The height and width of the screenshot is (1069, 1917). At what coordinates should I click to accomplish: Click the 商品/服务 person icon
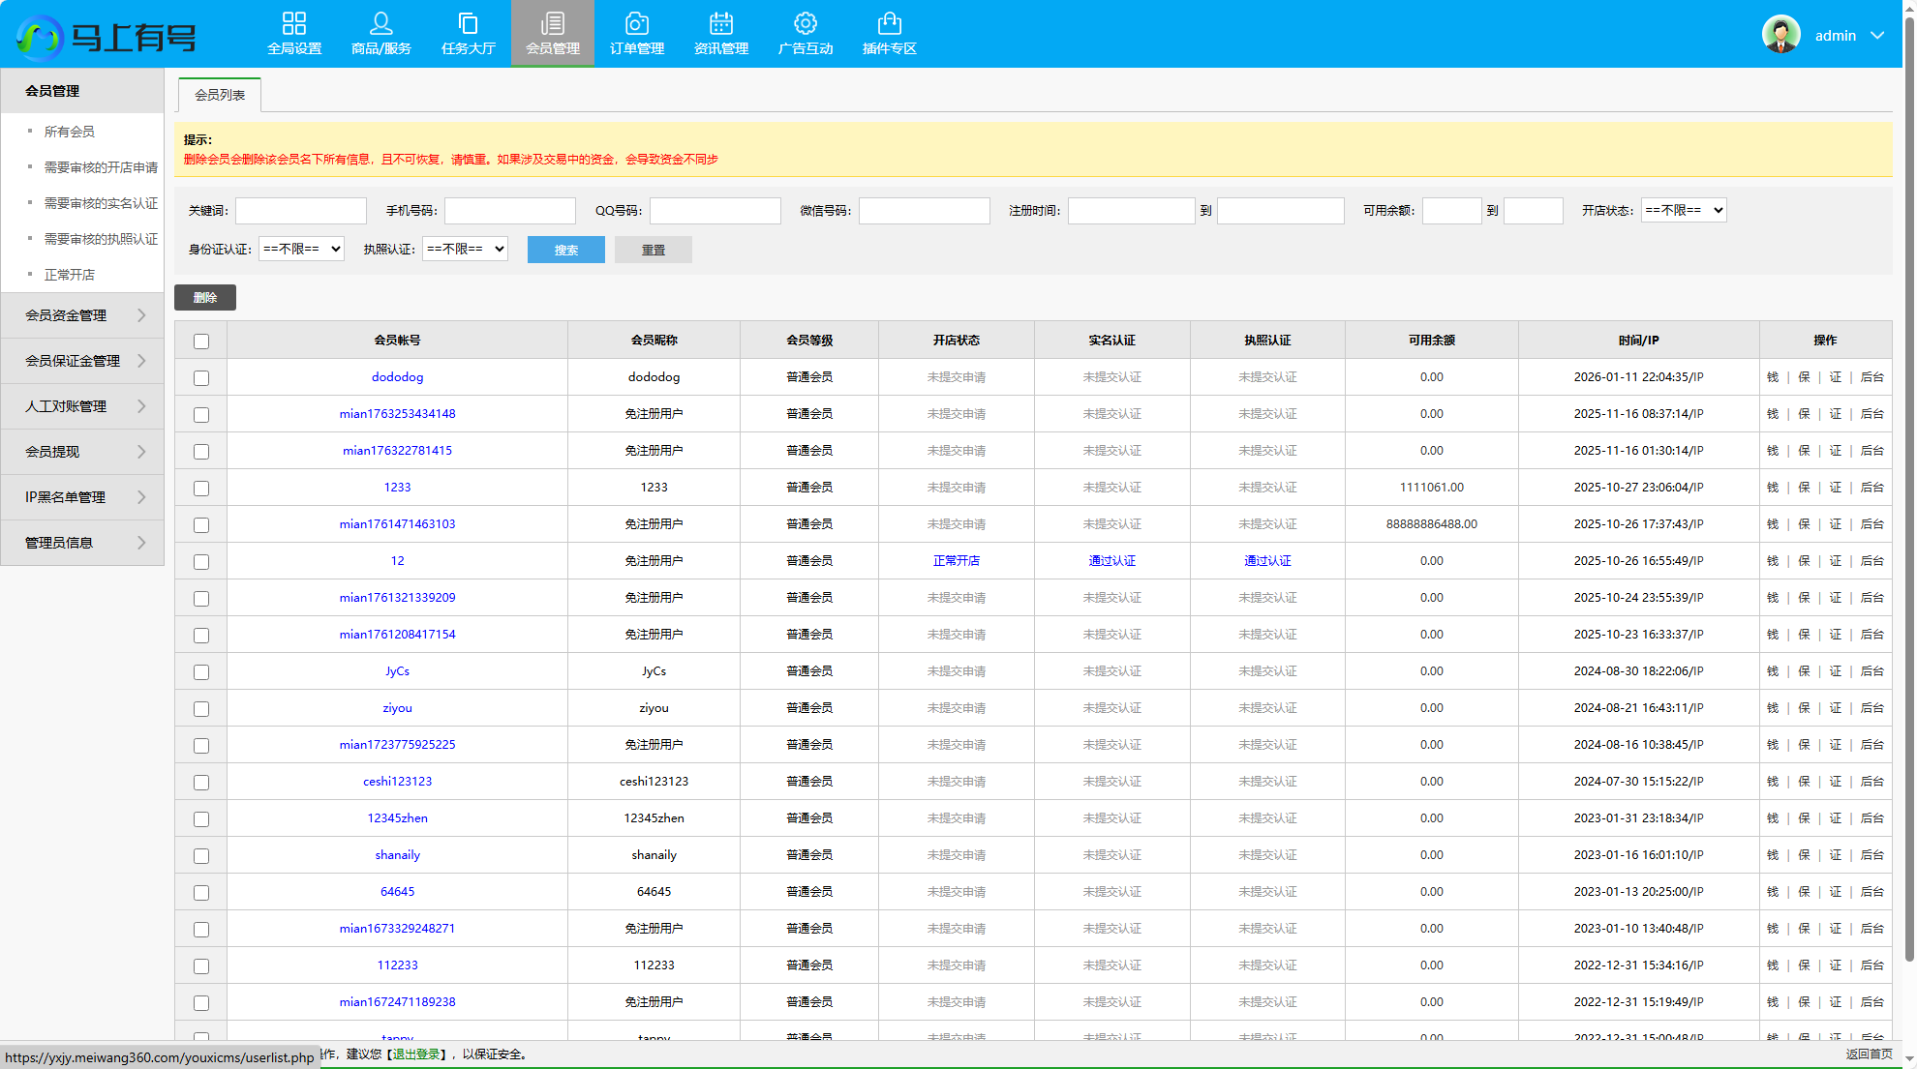tap(380, 23)
